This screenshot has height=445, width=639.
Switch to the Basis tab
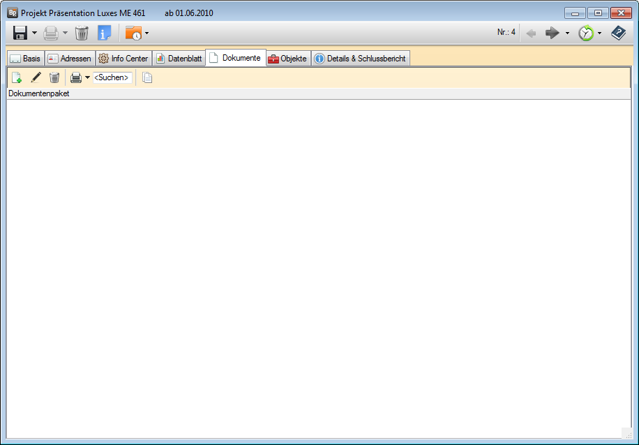click(25, 59)
